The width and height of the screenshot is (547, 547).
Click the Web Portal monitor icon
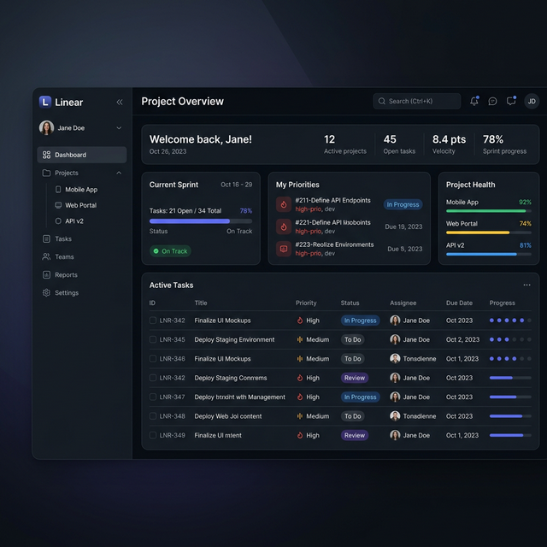point(58,205)
